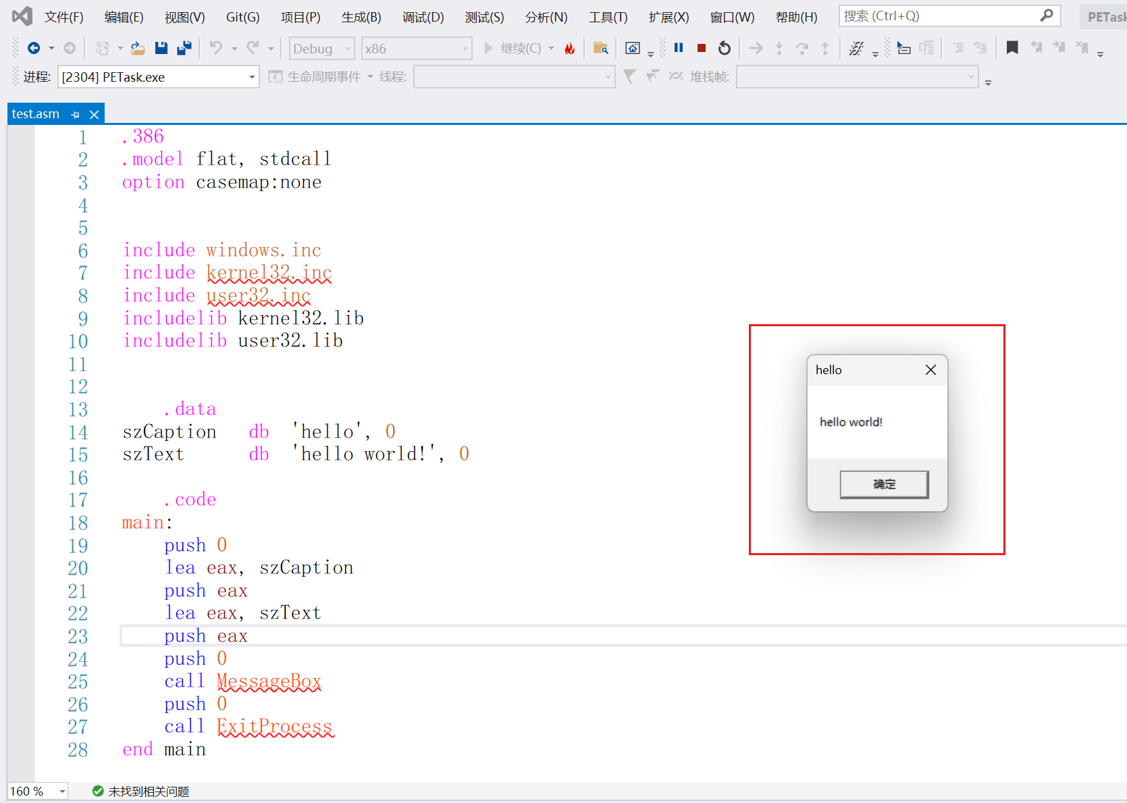Image resolution: width=1127 pixels, height=803 pixels.
Task: Click the 未找到相关问题 status indicator
Action: (x=141, y=791)
